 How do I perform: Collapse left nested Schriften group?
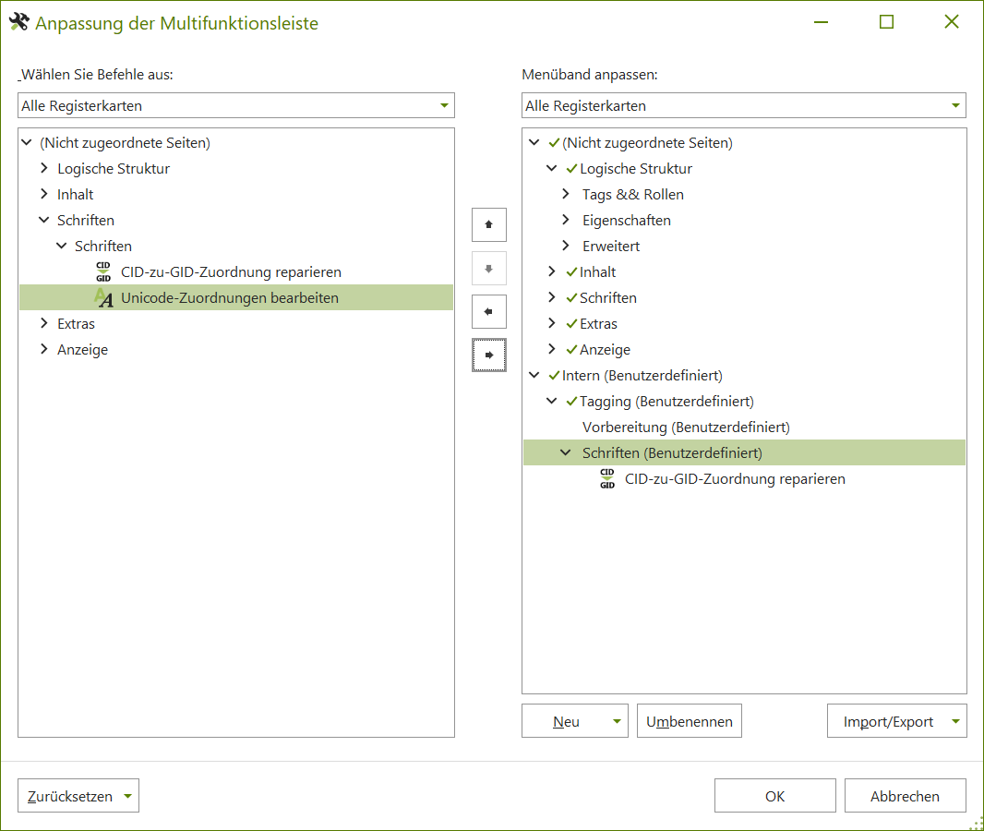pos(62,246)
